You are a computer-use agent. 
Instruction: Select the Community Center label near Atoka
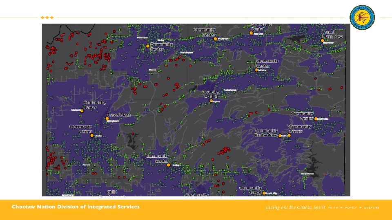coord(80,129)
